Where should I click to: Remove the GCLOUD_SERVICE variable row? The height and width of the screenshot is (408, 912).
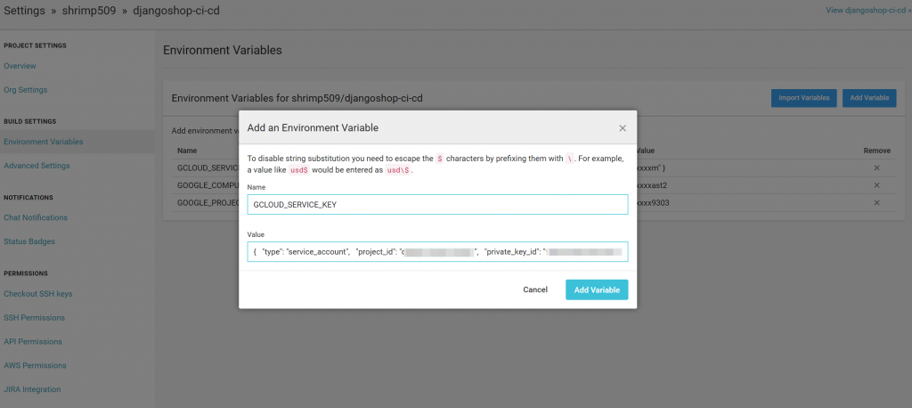[x=876, y=167]
